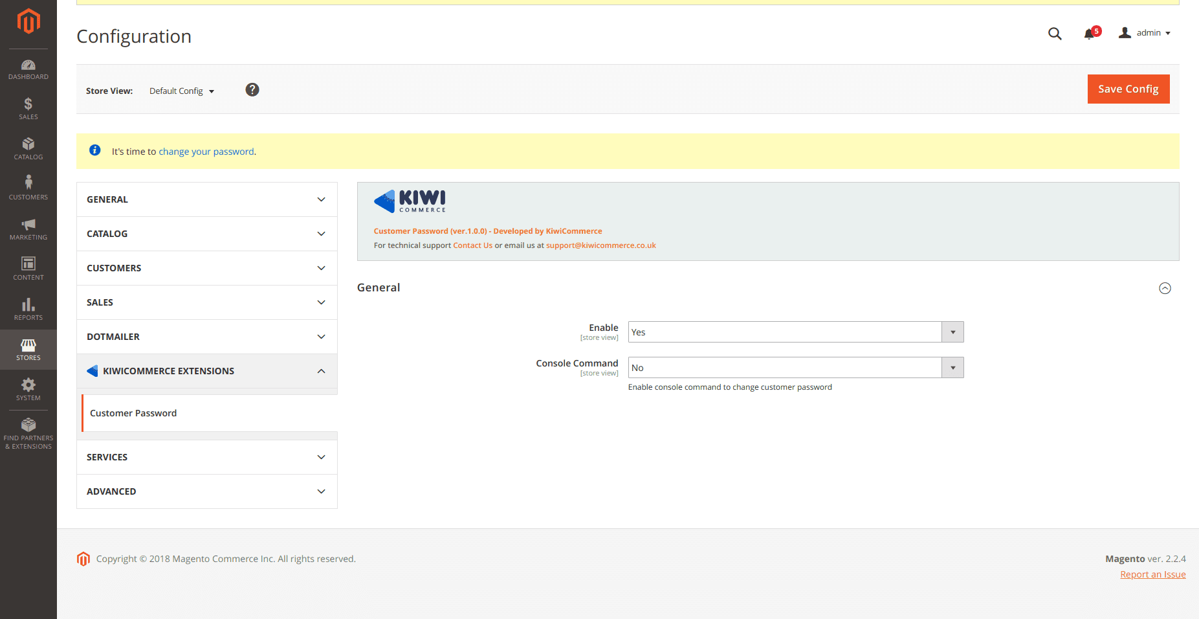Viewport: 1199px width, 619px height.
Task: Open the System gear menu
Action: pyautogui.click(x=28, y=389)
